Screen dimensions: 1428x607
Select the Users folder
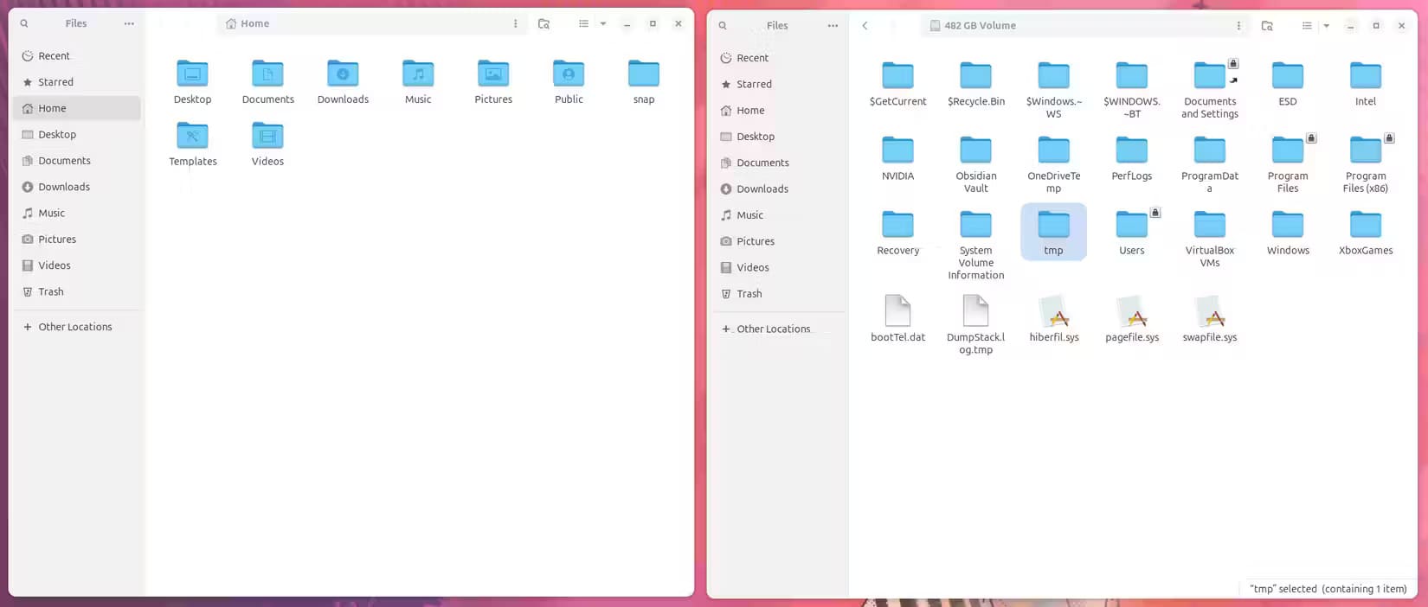1131,233
